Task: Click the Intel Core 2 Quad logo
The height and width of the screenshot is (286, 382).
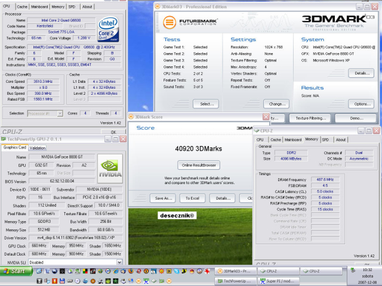Action: 108,29
